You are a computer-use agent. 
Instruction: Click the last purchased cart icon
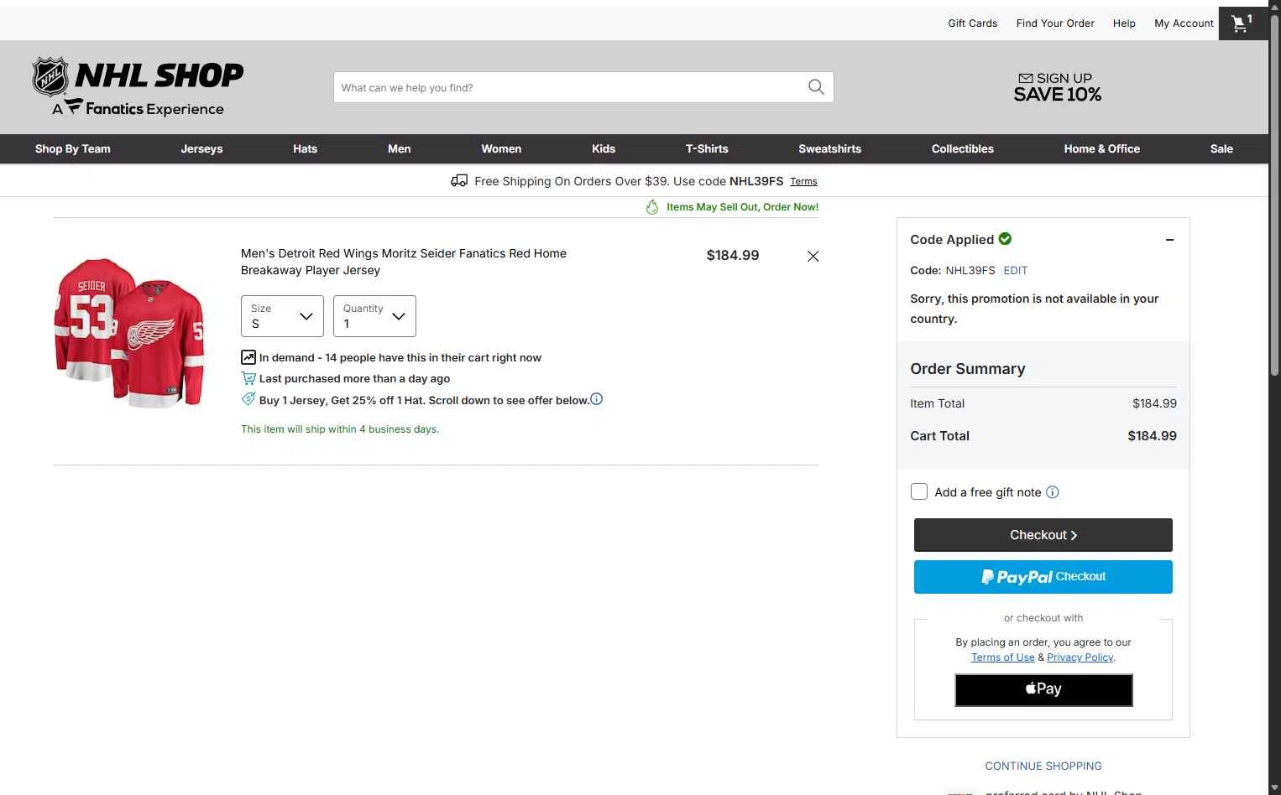click(x=248, y=378)
